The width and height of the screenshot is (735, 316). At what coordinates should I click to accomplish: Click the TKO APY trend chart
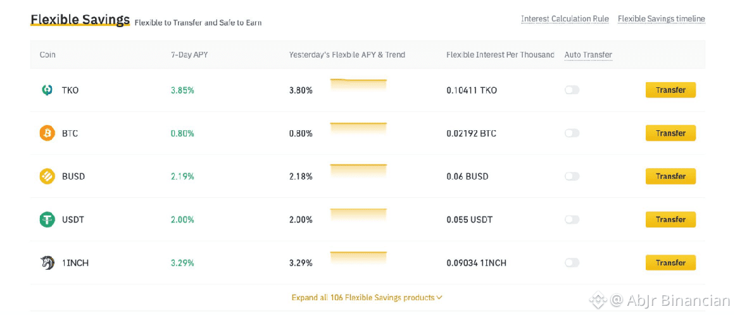point(358,85)
